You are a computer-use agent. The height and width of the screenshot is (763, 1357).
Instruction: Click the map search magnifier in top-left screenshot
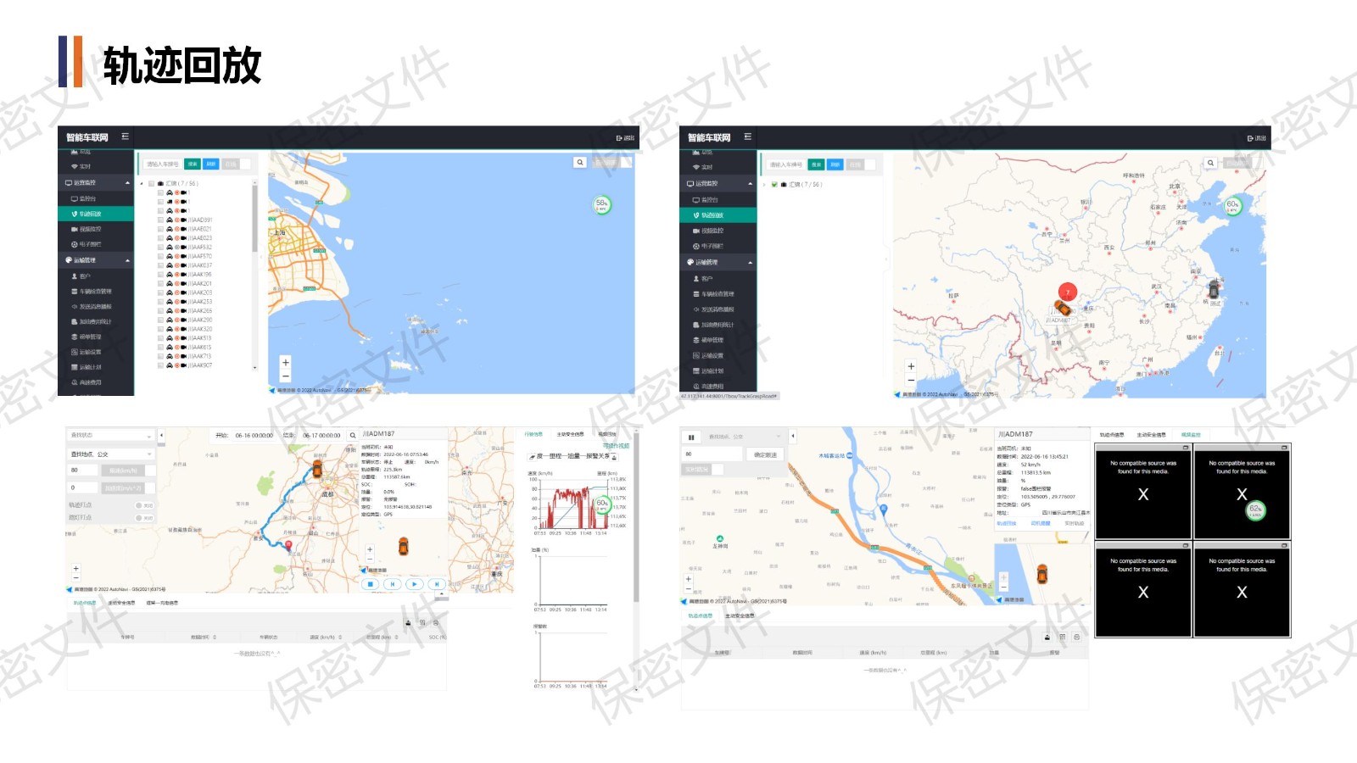point(579,162)
